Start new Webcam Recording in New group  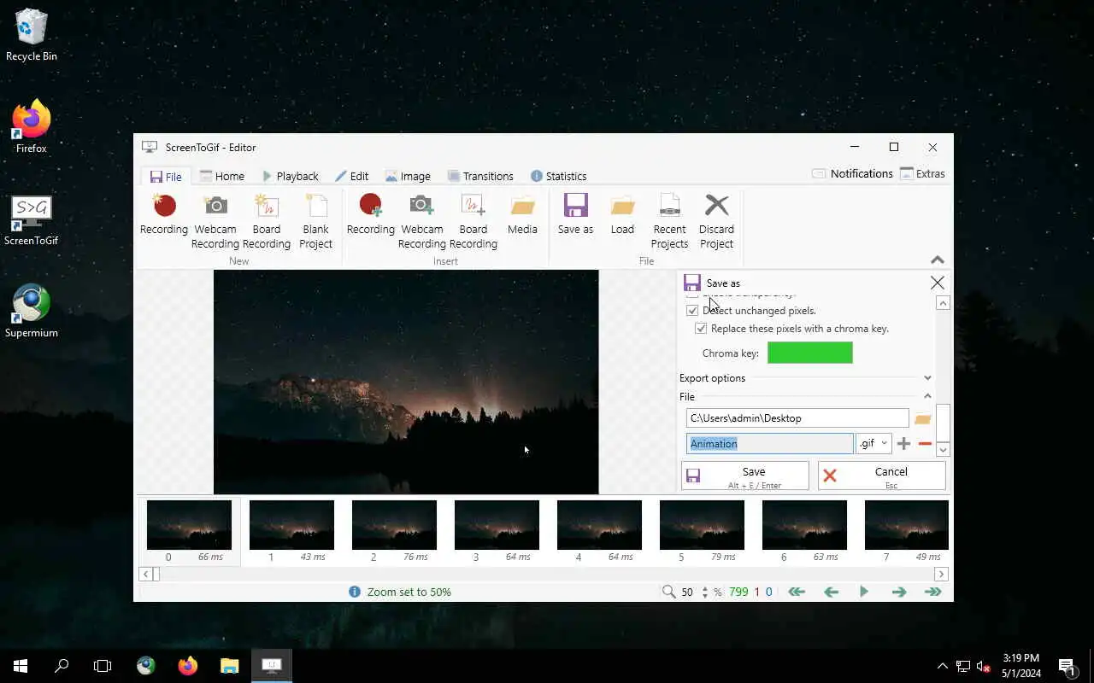[215, 221]
